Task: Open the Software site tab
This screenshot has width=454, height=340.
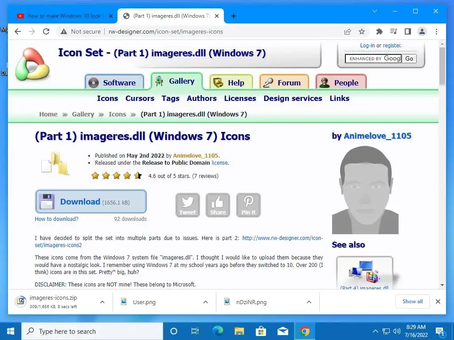Action: point(114,82)
